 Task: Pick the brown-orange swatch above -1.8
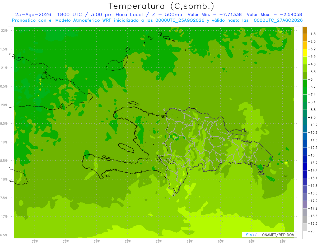point(305,30)
